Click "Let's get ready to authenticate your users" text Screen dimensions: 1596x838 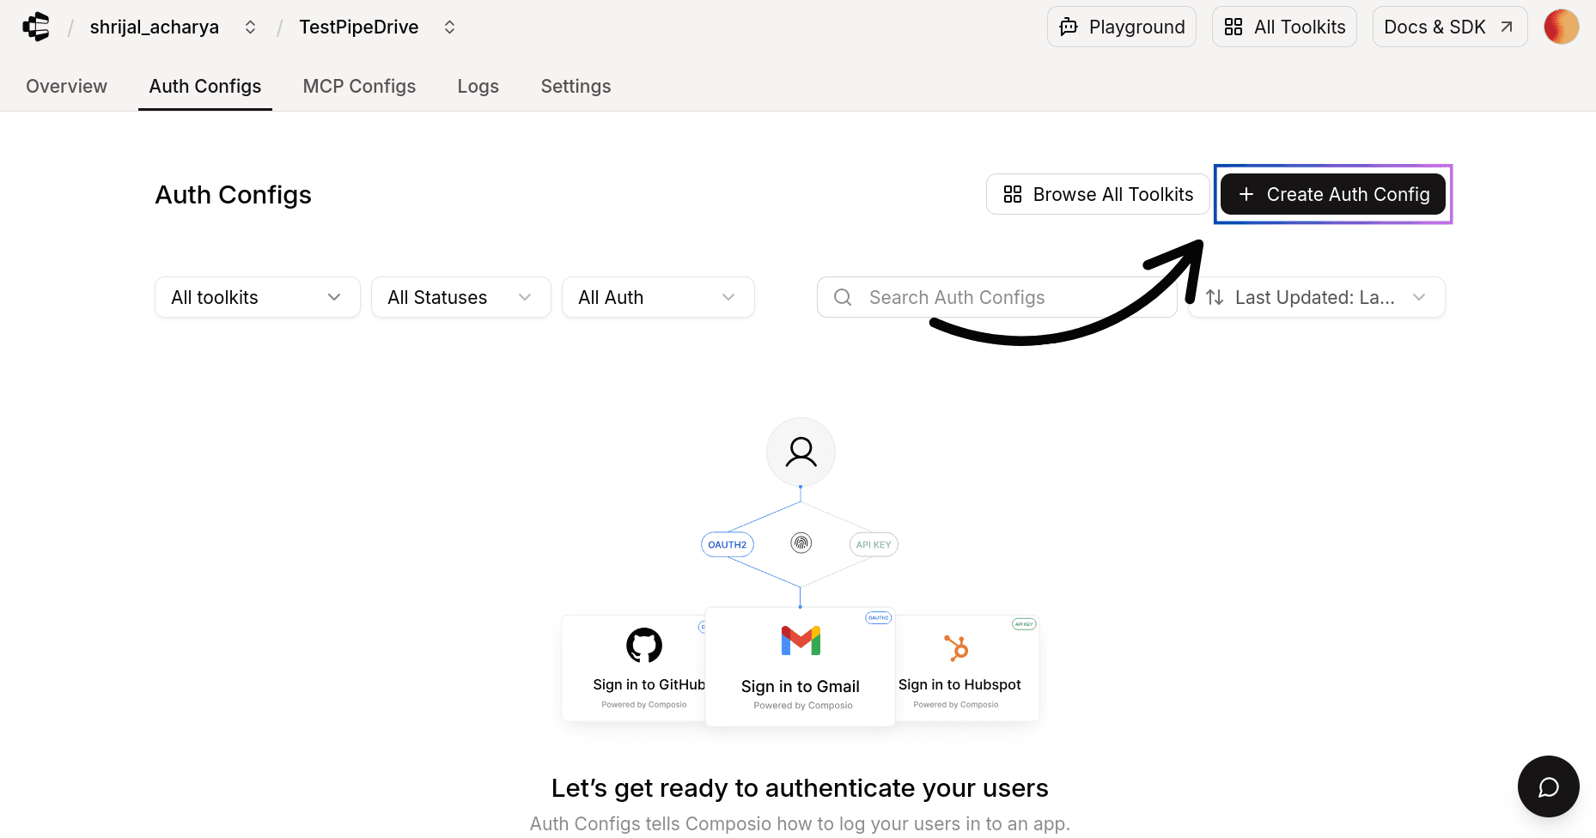[x=800, y=787]
